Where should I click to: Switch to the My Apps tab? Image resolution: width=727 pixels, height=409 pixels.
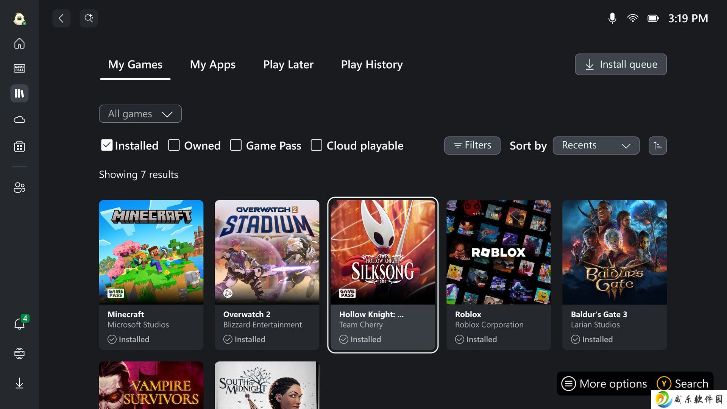pyautogui.click(x=213, y=64)
